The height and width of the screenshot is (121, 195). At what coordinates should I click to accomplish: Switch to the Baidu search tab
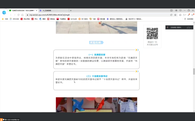[x=54, y=11]
